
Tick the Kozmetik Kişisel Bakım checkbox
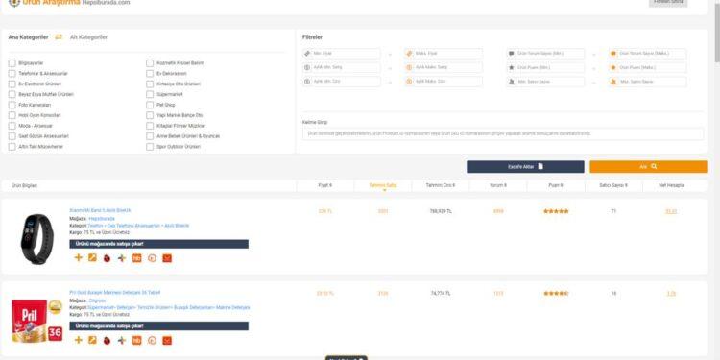(x=150, y=63)
